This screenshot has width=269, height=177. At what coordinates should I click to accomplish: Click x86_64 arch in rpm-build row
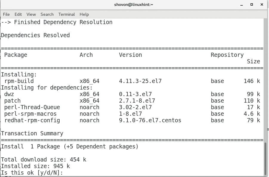(89, 81)
